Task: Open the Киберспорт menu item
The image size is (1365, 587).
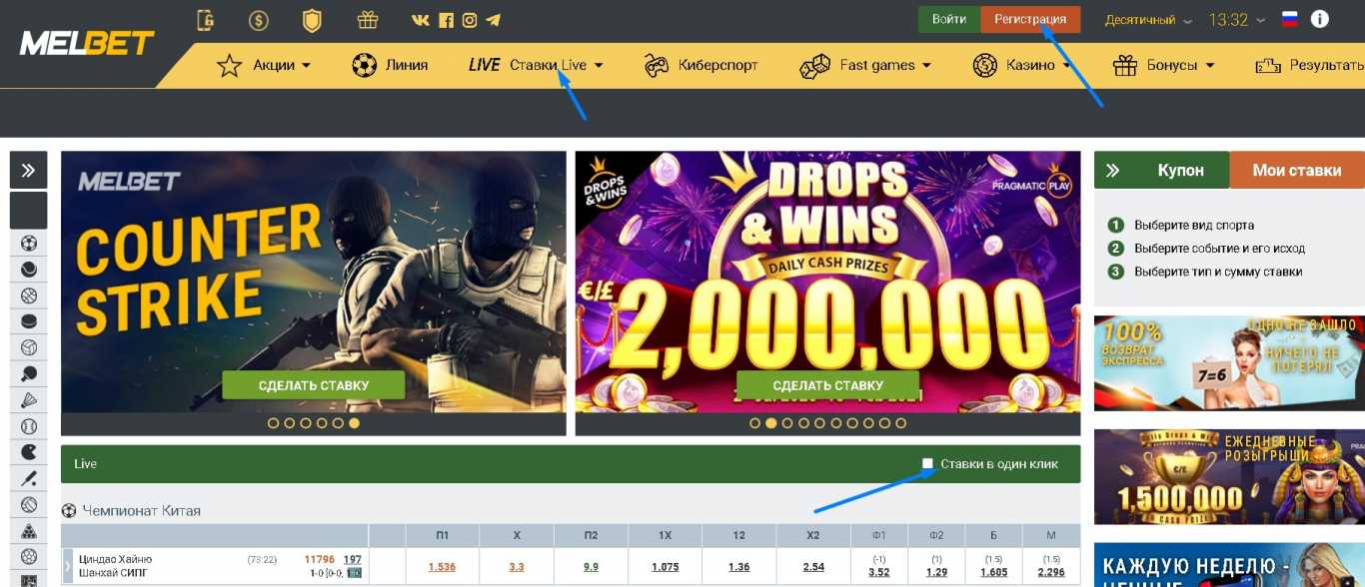Action: [700, 65]
